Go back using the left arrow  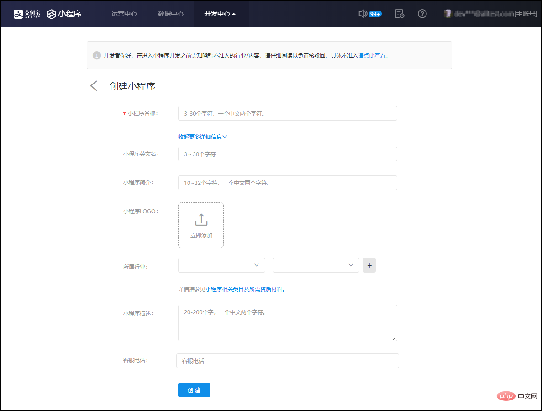click(94, 86)
